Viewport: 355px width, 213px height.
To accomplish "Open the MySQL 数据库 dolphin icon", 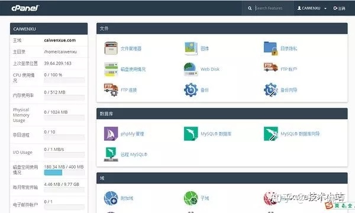I will click(191, 134).
